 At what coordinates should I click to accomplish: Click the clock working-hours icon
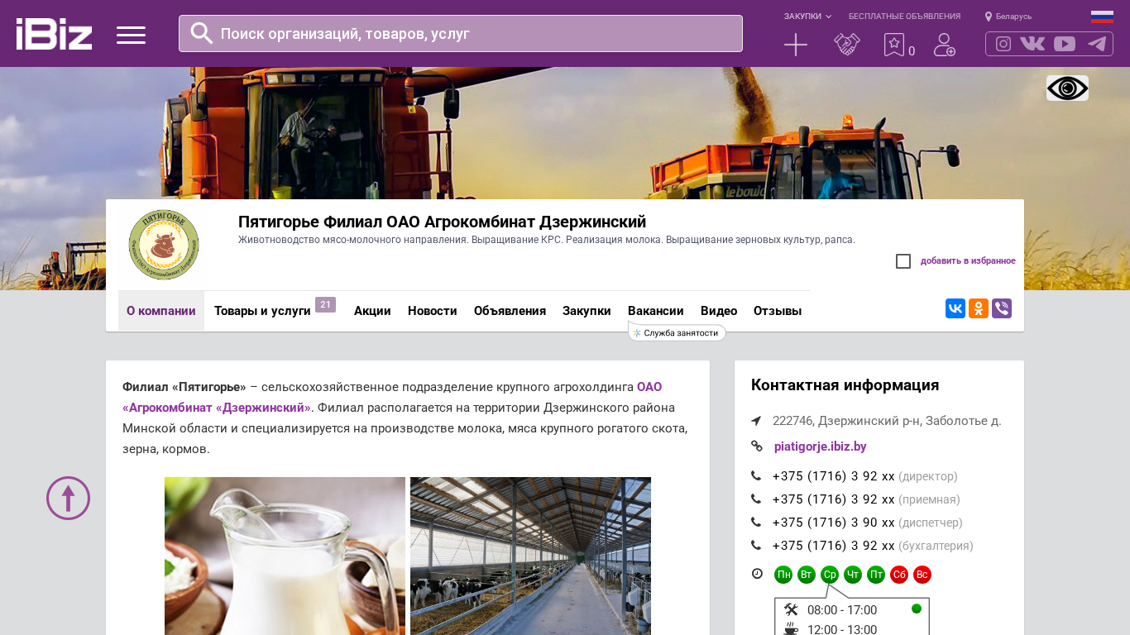(x=757, y=574)
